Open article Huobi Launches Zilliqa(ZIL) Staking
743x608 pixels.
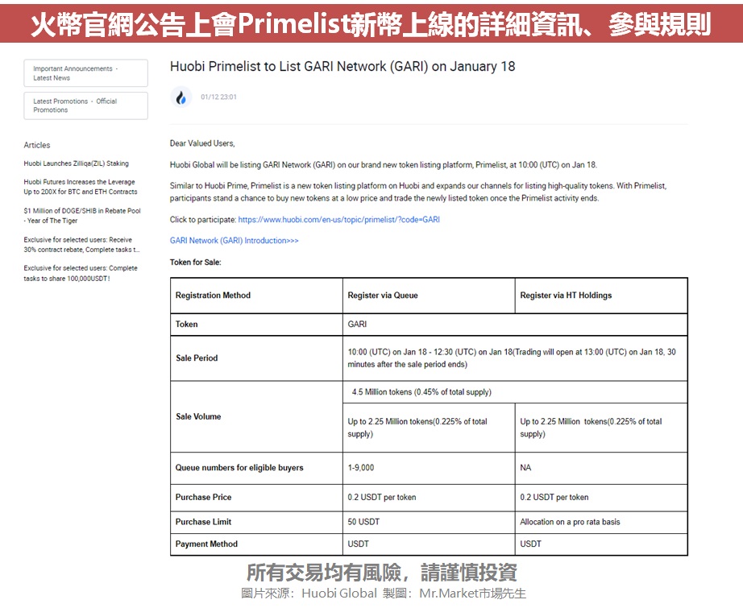click(x=77, y=163)
